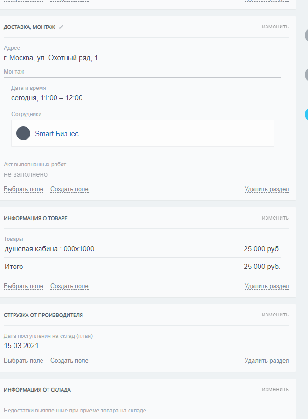Delete the Отгрузка от производителя section
The image size is (308, 419).
267,361
